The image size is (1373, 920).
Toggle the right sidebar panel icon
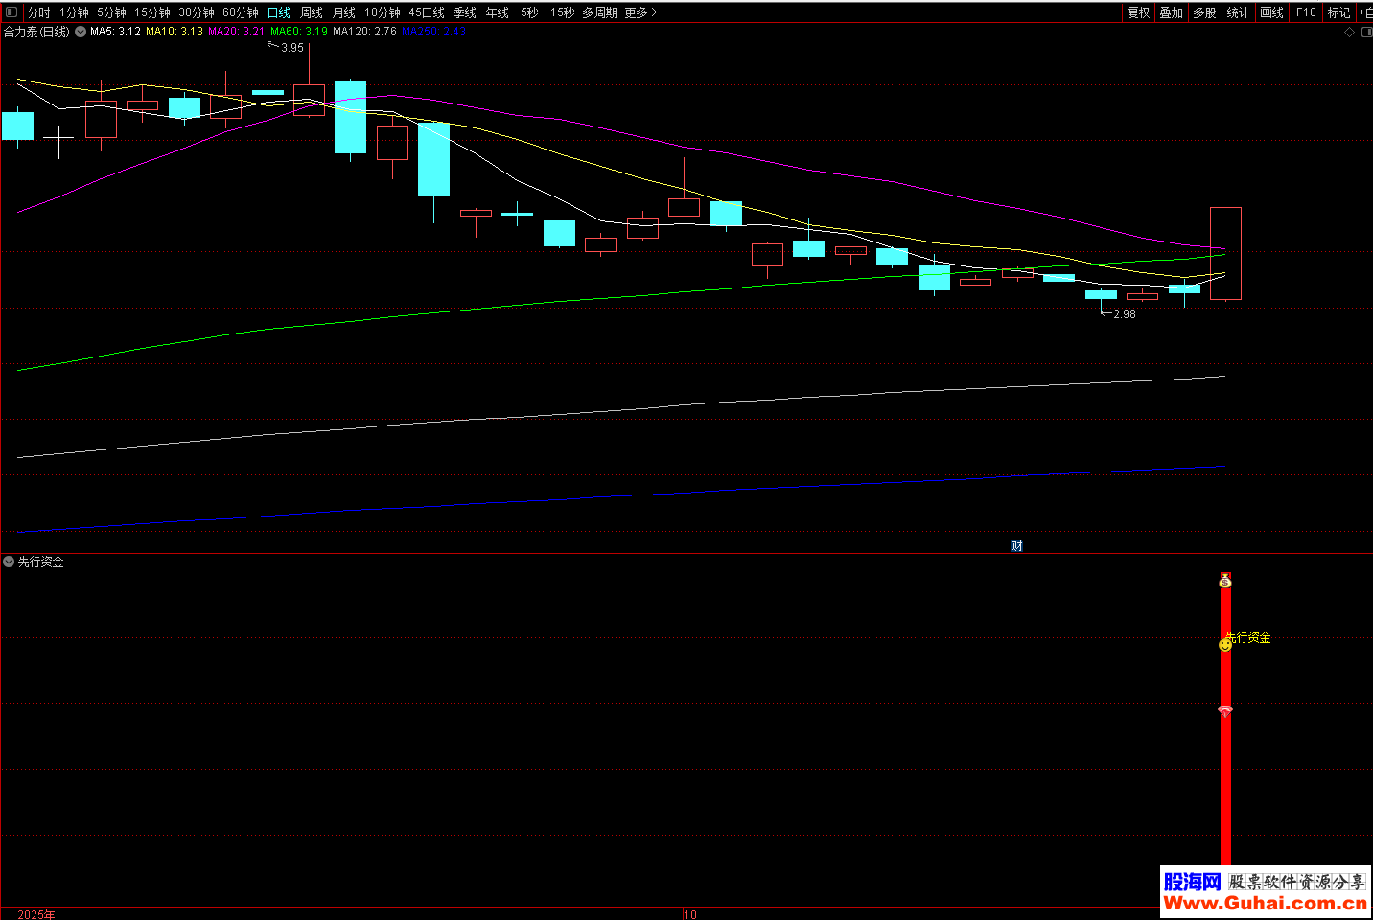(x=1366, y=32)
